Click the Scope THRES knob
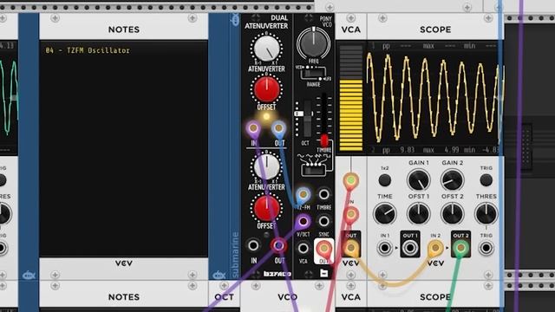Screen dimensions: 555x312 coord(486,214)
